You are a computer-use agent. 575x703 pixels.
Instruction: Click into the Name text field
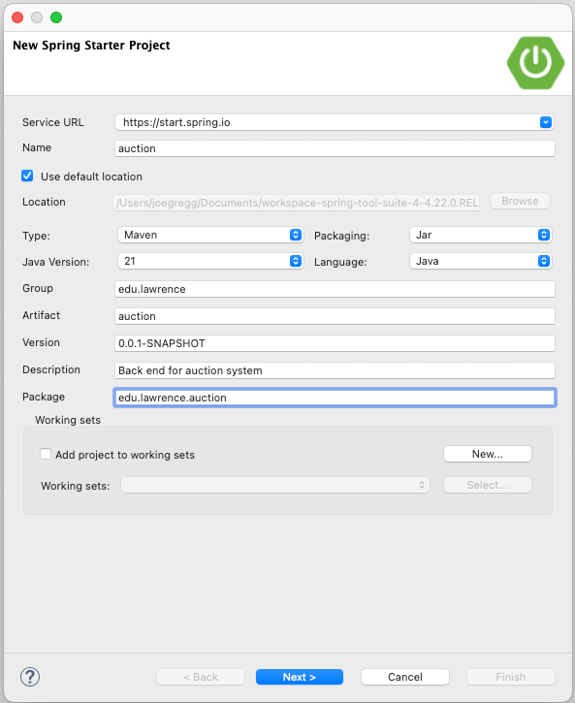(335, 148)
